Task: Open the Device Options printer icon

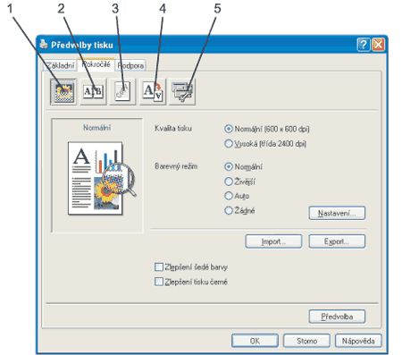Action: [x=182, y=91]
